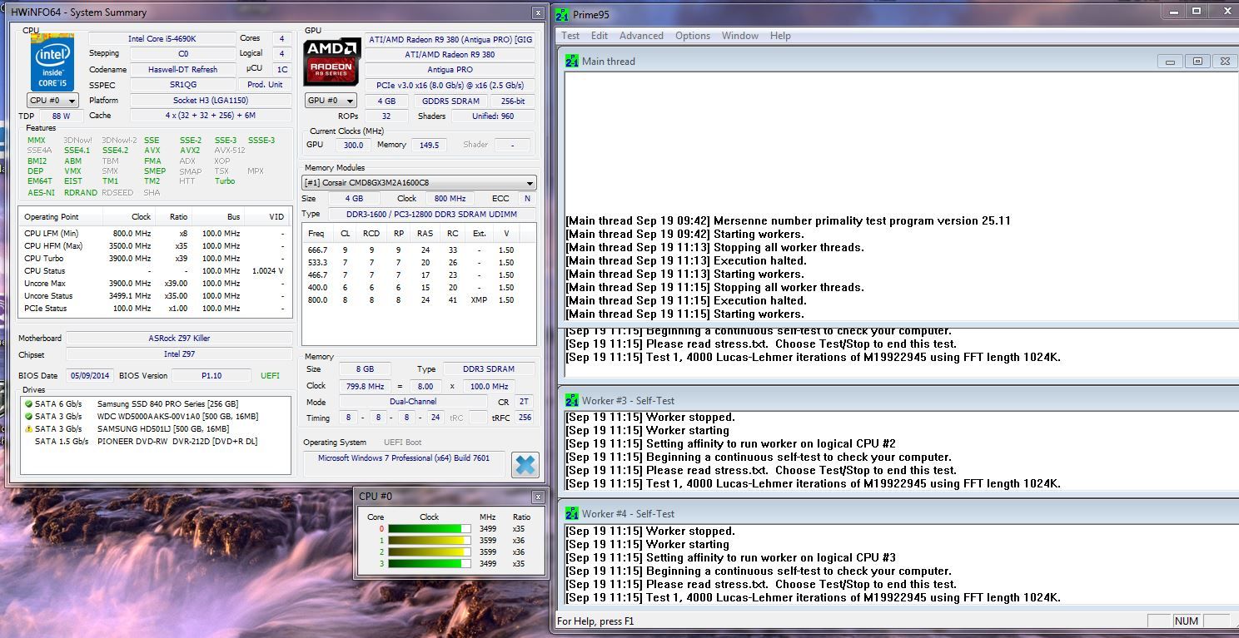Click the Socket H3 (LGA1150) platform field
1239x638 pixels.
click(x=209, y=101)
